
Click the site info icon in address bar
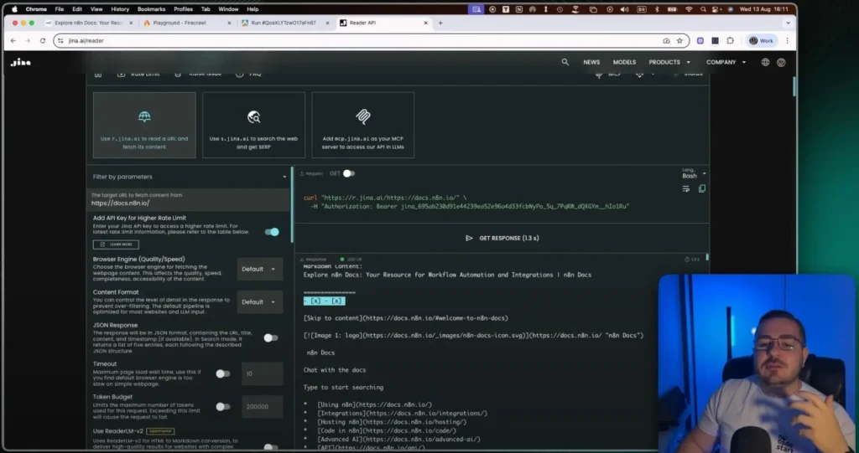60,40
